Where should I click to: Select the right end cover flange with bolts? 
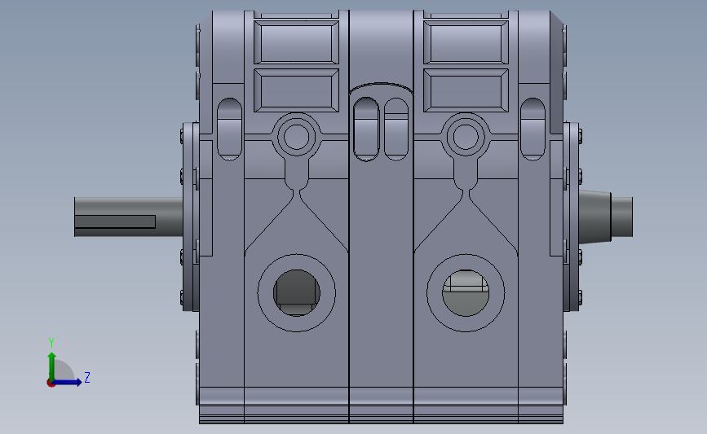click(x=572, y=217)
